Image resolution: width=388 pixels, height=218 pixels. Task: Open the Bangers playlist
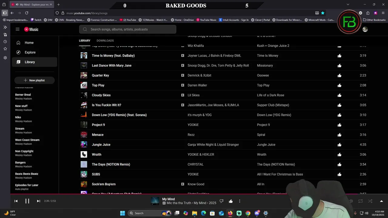tap(20, 163)
